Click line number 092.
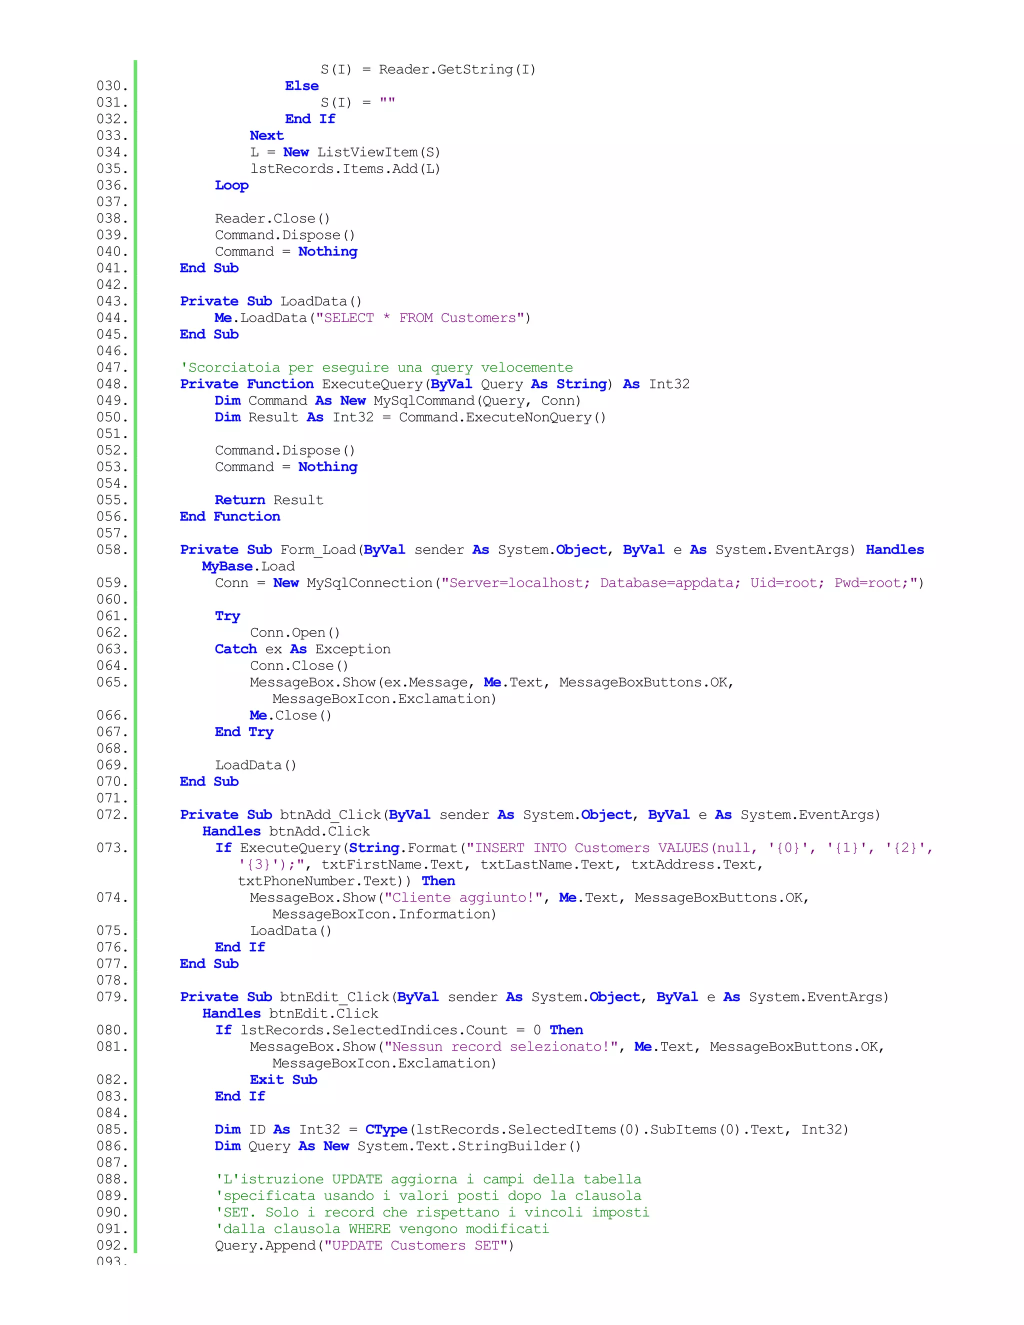Screen dimensions: 1024x1325 pos(112,1245)
